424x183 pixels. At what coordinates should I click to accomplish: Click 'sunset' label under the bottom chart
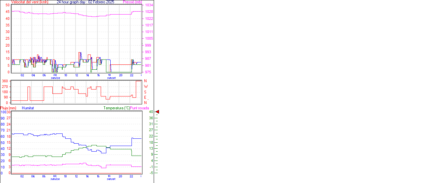point(111,179)
